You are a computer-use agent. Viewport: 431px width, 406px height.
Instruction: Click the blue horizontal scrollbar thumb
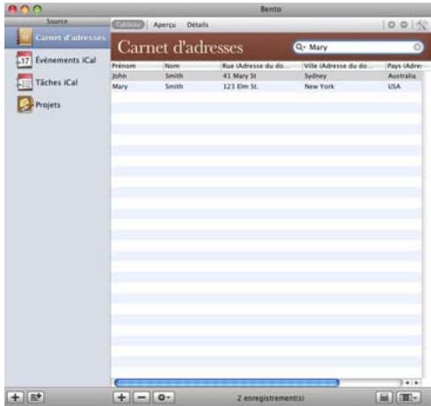(227, 382)
